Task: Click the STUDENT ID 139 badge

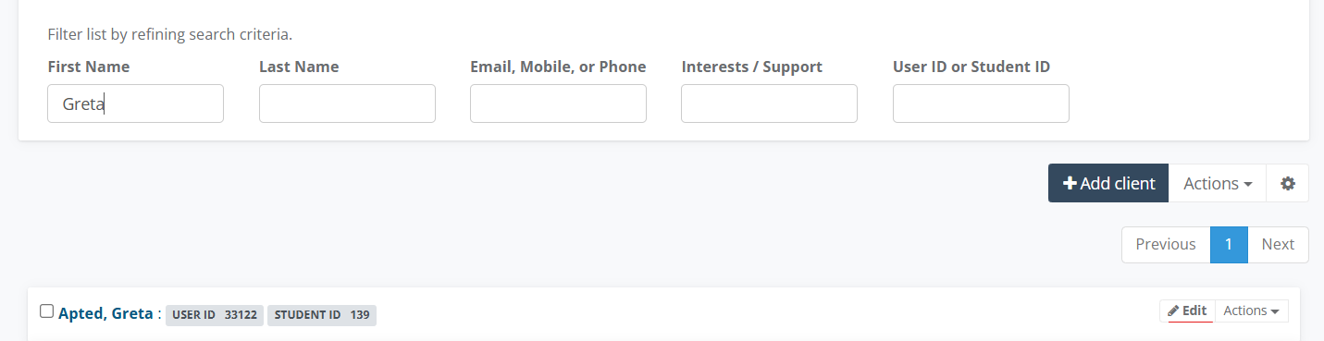Action: pos(322,315)
